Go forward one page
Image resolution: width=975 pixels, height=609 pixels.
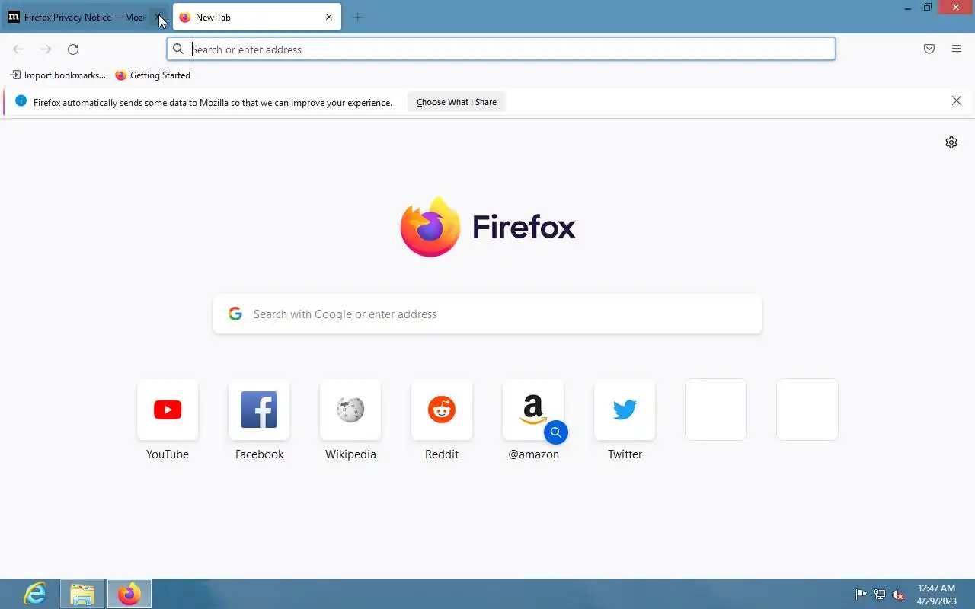46,49
